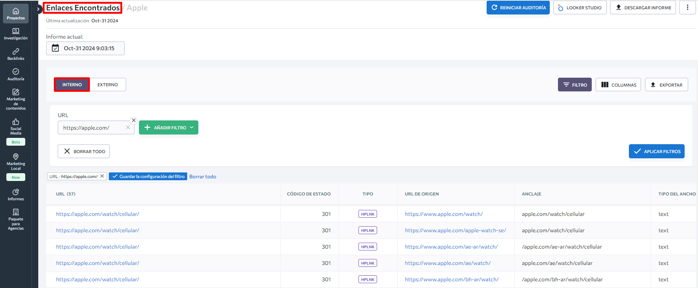Viewport: 698px width, 288px height.
Task: Clear the URL filter text with X
Action: point(128,127)
